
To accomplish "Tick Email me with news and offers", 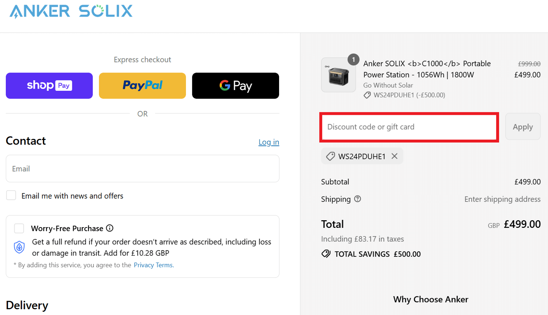I will tap(11, 195).
